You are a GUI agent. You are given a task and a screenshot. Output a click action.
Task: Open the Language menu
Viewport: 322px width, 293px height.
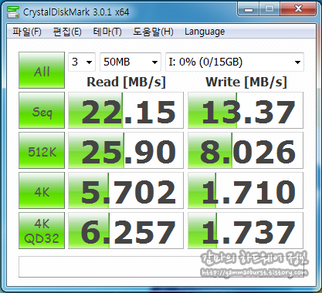[205, 32]
